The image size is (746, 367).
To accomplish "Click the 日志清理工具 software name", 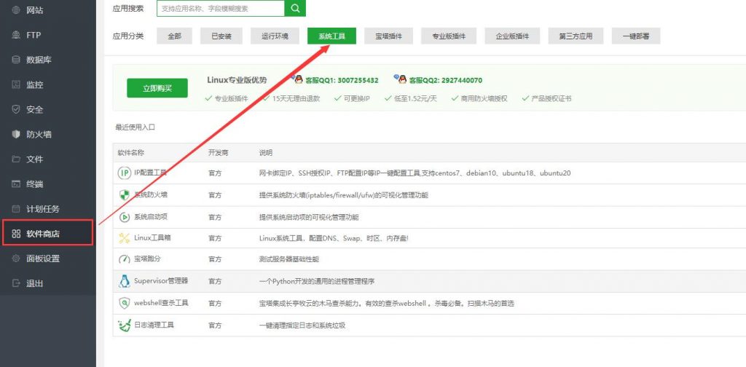I will (x=154, y=325).
